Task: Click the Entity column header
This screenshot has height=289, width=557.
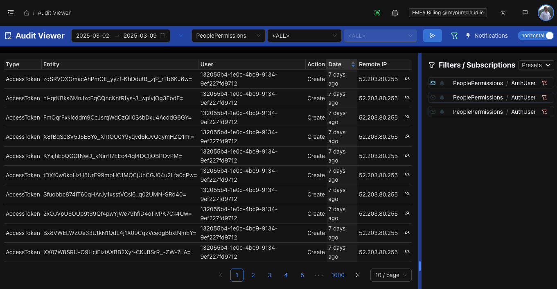Action: (x=120, y=64)
